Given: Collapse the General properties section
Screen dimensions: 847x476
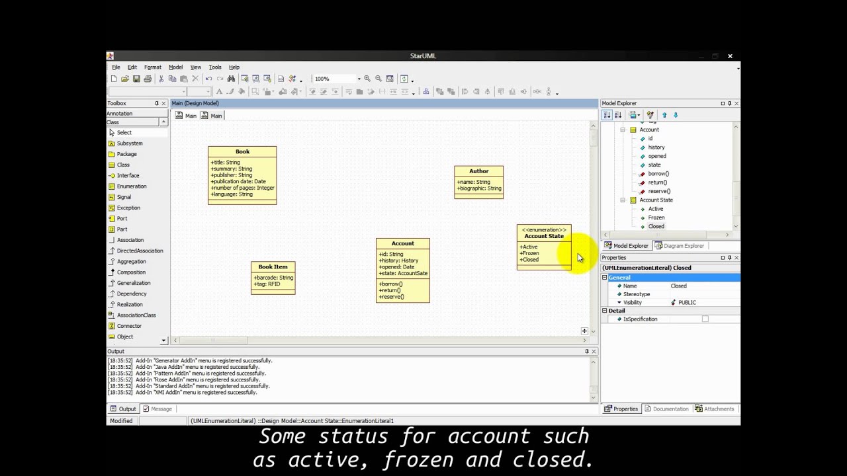Looking at the screenshot, I should tap(605, 278).
